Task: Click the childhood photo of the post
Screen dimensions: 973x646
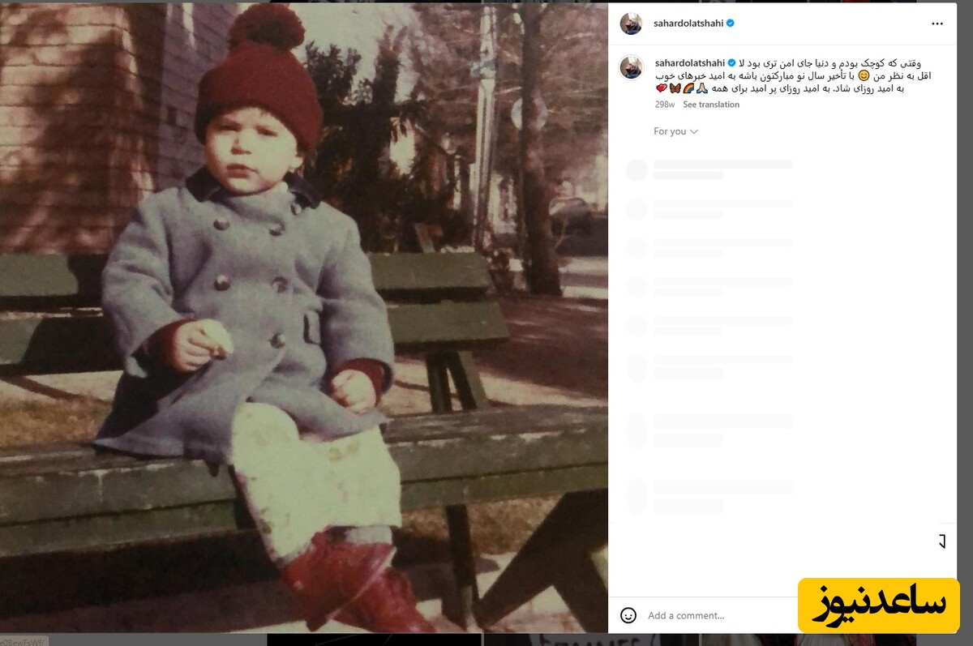Action: [304, 318]
